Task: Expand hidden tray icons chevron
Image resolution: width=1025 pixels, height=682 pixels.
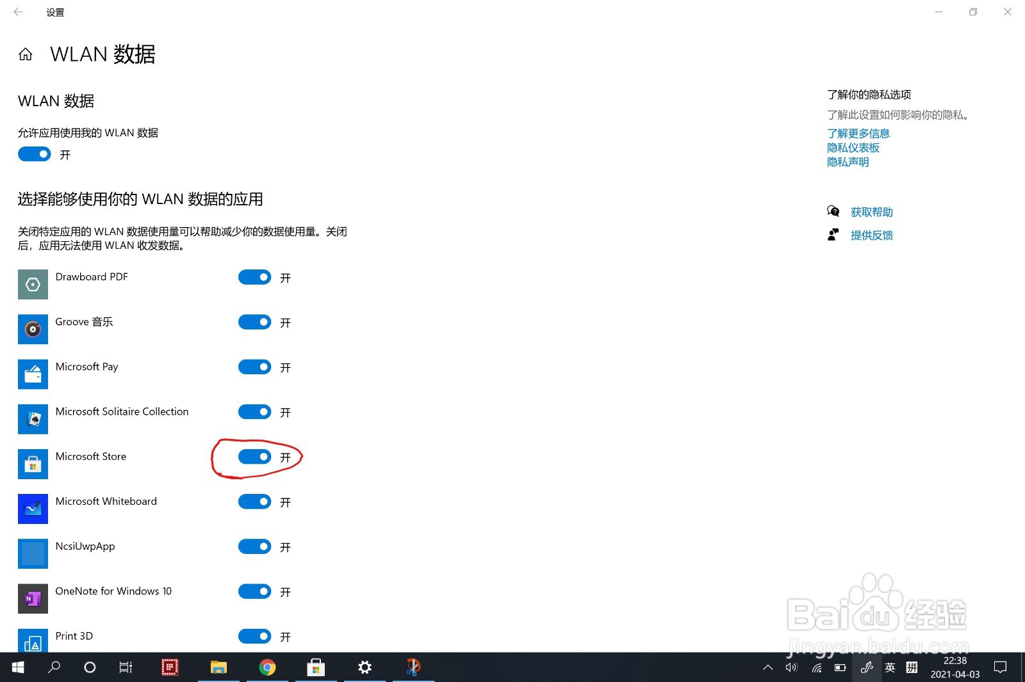Action: [x=767, y=667]
